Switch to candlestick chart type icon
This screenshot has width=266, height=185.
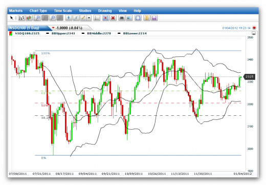point(29,18)
